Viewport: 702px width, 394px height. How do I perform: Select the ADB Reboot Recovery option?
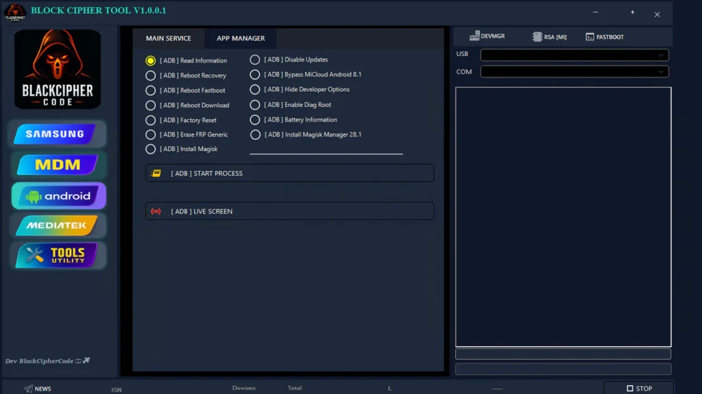click(151, 75)
